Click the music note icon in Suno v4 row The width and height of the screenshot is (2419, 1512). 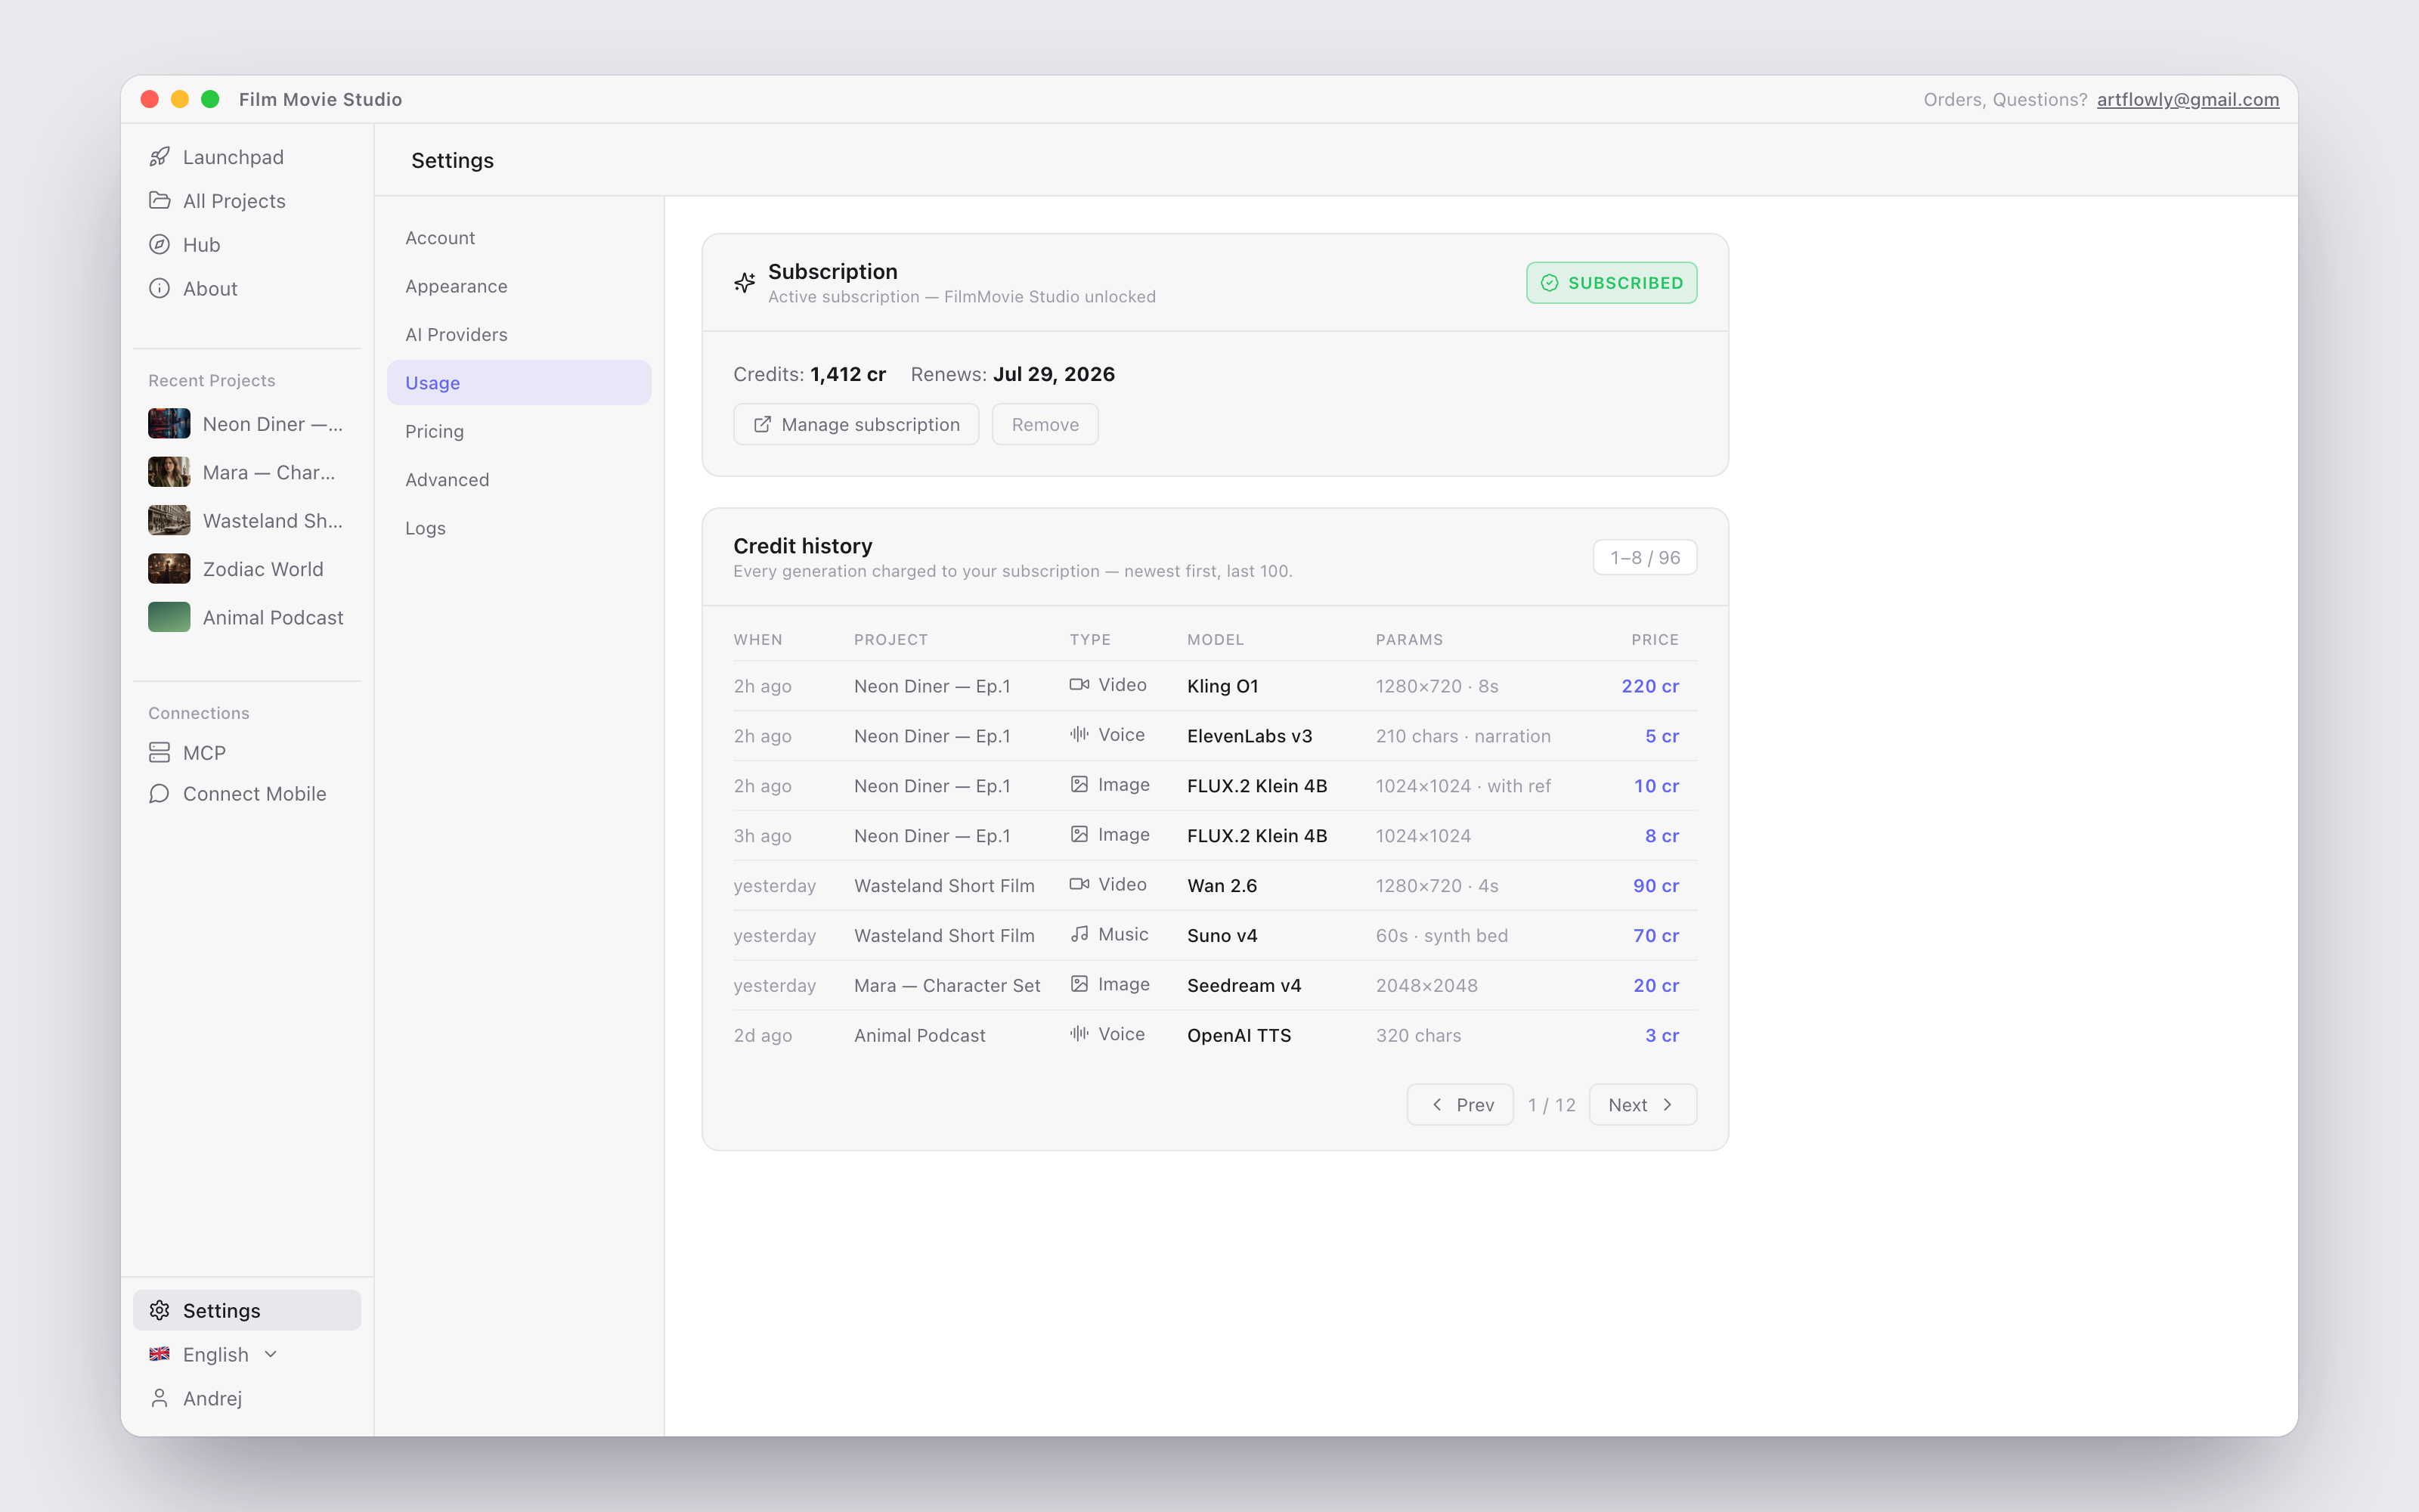pos(1079,935)
